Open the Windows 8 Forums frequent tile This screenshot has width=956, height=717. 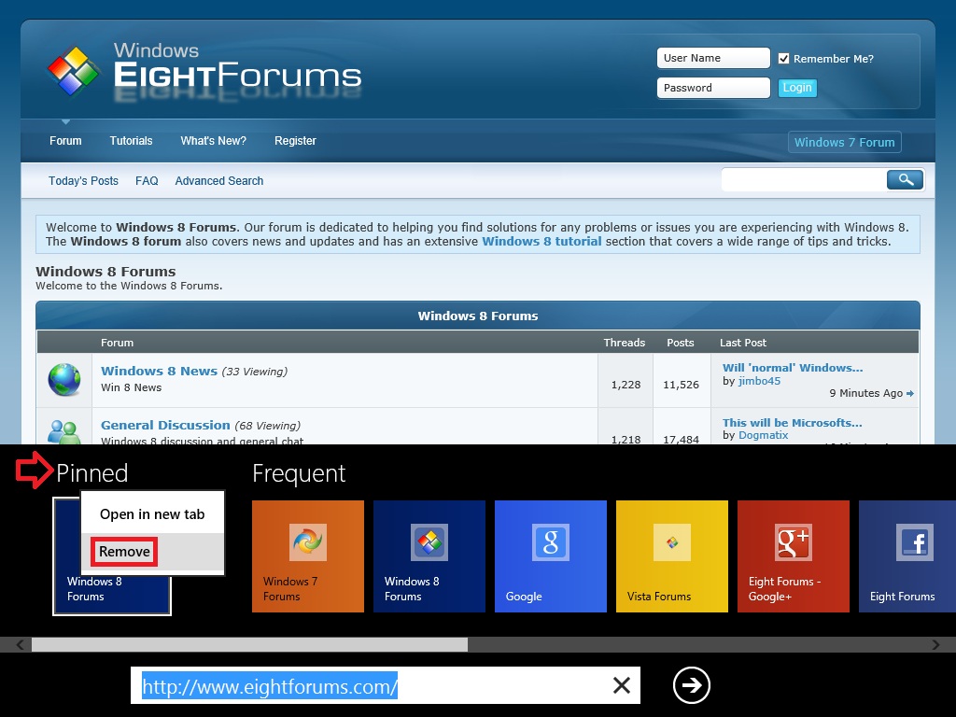coord(429,556)
